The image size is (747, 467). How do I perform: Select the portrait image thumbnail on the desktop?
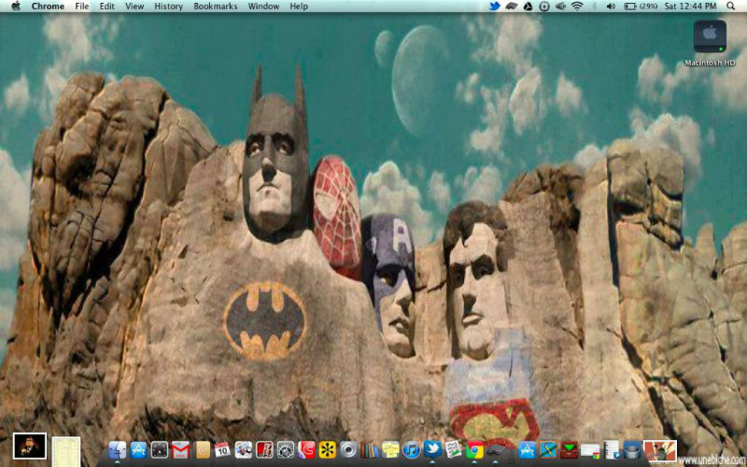(30, 446)
